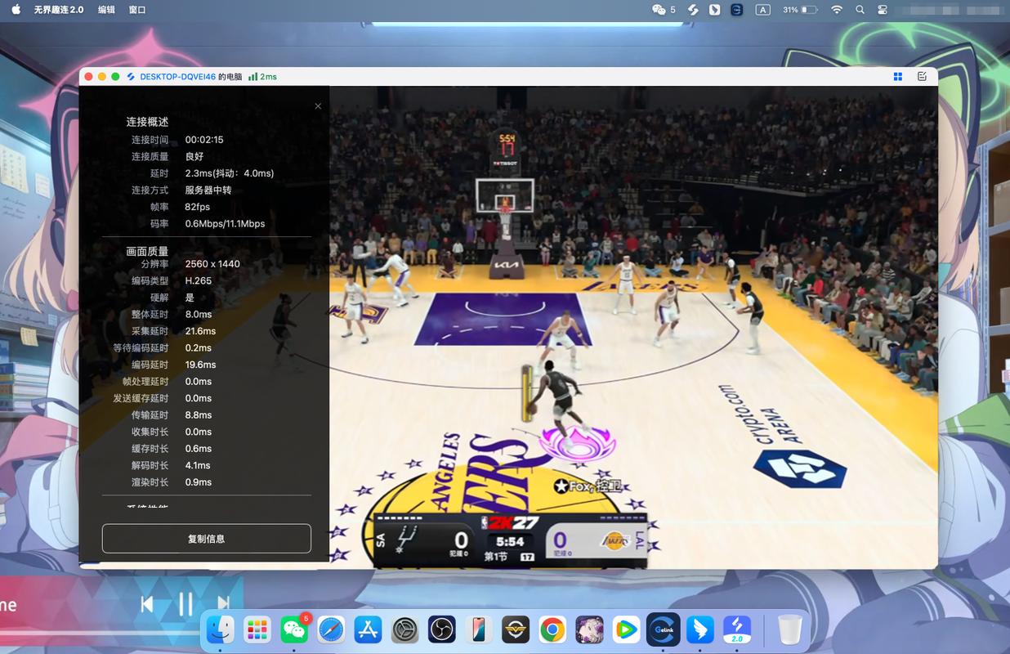
Task: Click the 帧率 value 82fps
Action: pos(198,207)
